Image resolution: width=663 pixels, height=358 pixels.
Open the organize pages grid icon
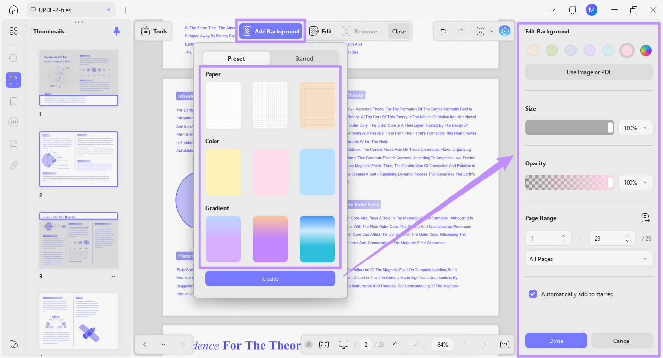(x=14, y=31)
